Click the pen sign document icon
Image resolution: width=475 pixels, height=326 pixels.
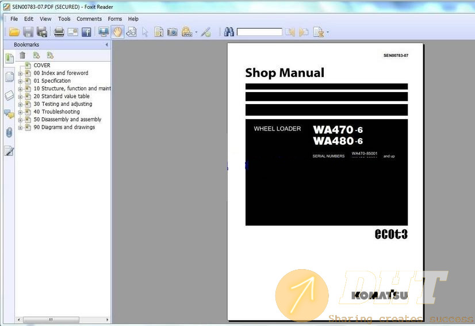(206, 32)
